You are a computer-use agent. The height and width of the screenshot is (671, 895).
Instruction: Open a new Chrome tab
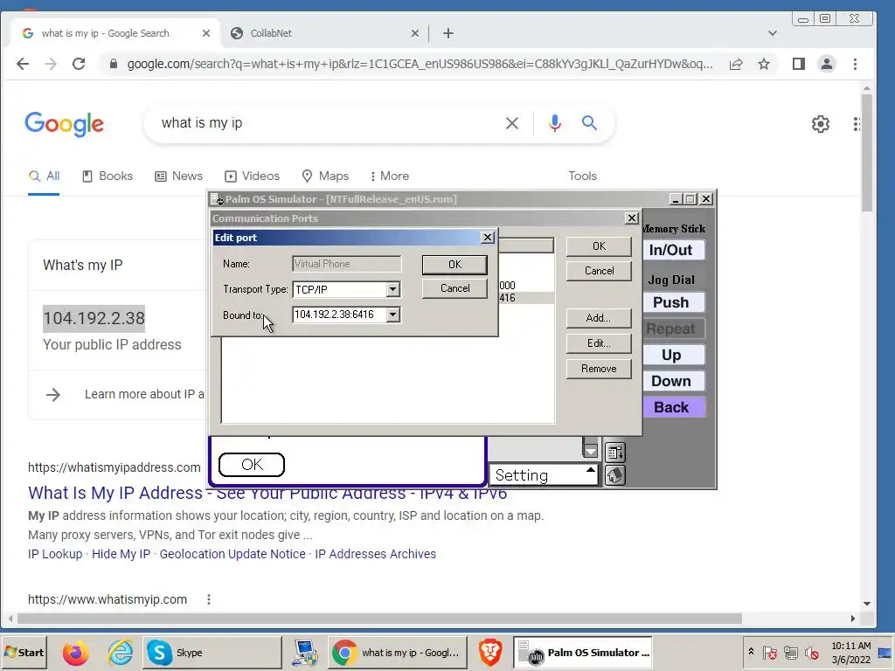(448, 33)
